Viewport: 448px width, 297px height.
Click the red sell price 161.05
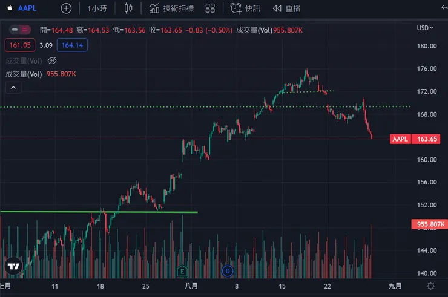coord(18,44)
